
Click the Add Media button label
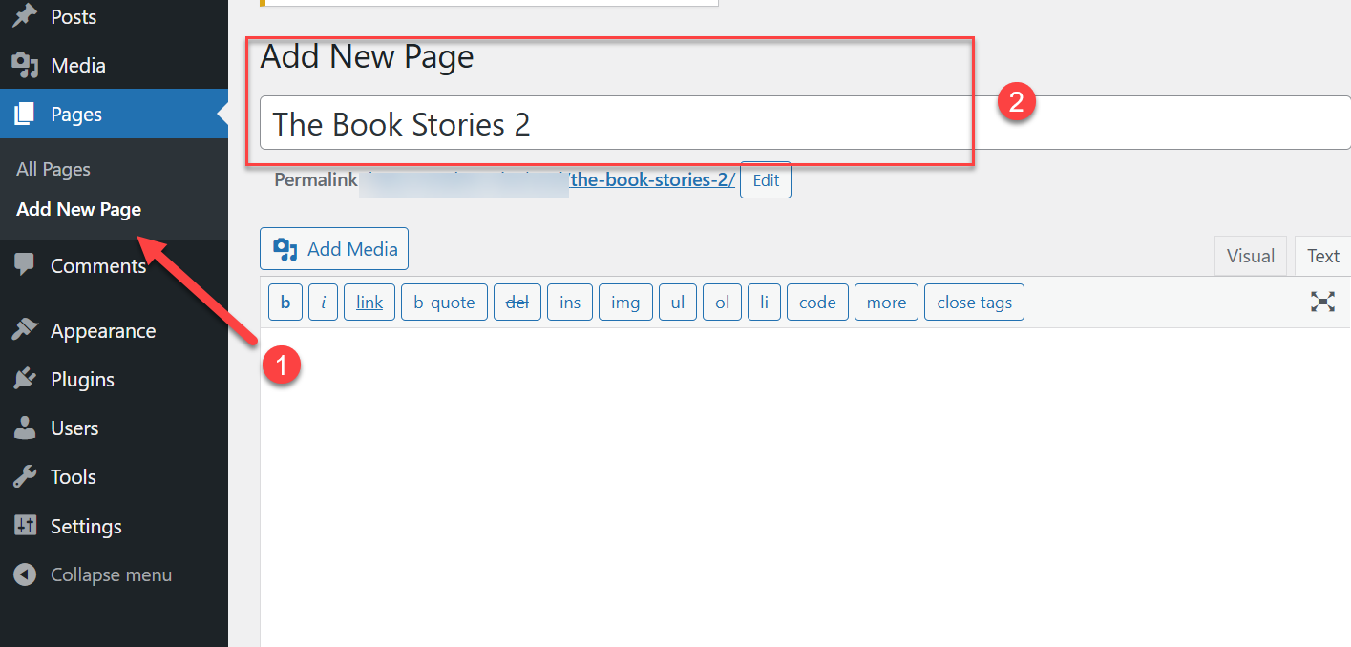(352, 249)
